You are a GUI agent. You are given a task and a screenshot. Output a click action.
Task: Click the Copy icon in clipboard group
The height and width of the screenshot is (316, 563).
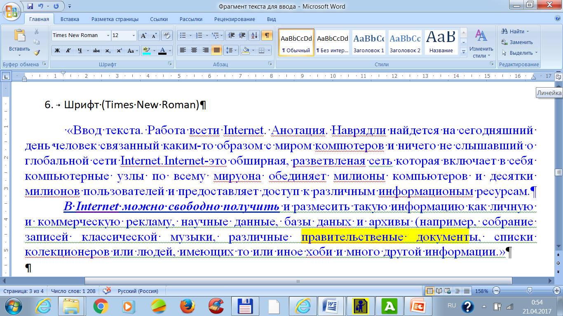(x=36, y=42)
